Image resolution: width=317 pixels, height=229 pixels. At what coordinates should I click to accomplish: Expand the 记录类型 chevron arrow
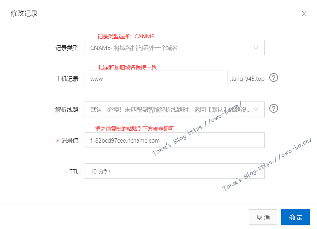coord(256,47)
